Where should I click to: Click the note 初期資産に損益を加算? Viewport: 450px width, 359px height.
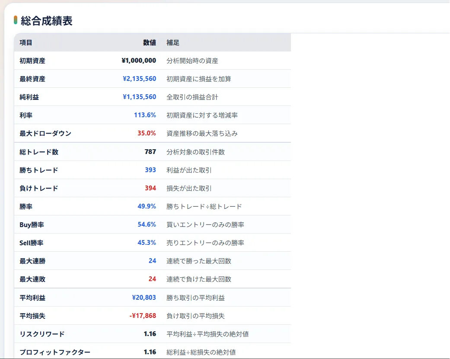(x=198, y=79)
